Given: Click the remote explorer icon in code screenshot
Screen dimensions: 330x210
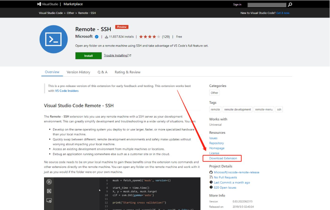Looking at the screenshot, I should point(49,200).
